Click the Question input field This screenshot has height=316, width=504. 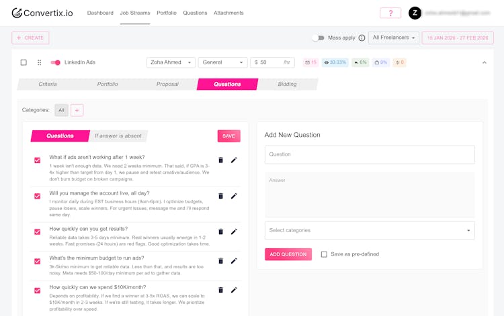pos(370,154)
